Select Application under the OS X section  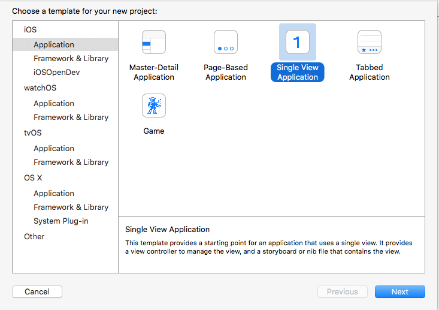[54, 193]
